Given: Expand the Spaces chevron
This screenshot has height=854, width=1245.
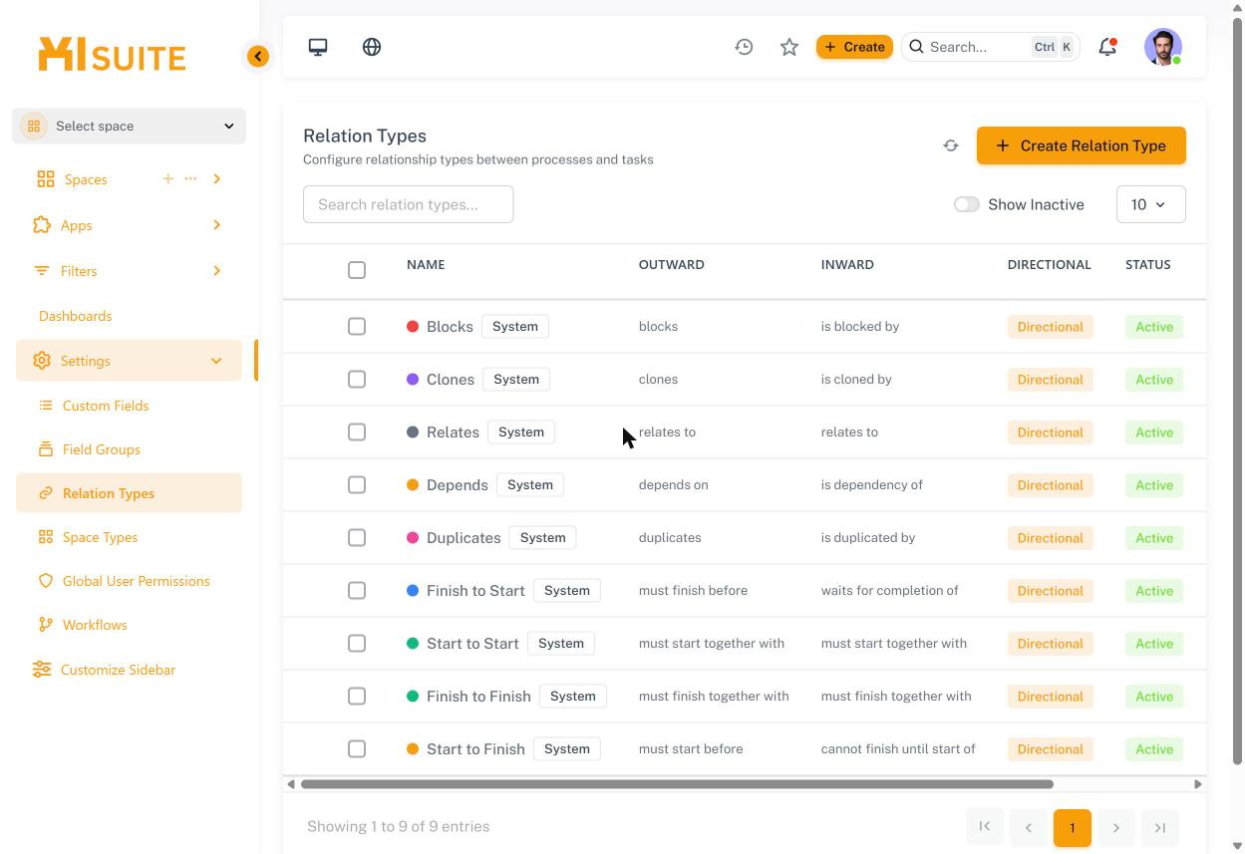Looking at the screenshot, I should point(216,179).
